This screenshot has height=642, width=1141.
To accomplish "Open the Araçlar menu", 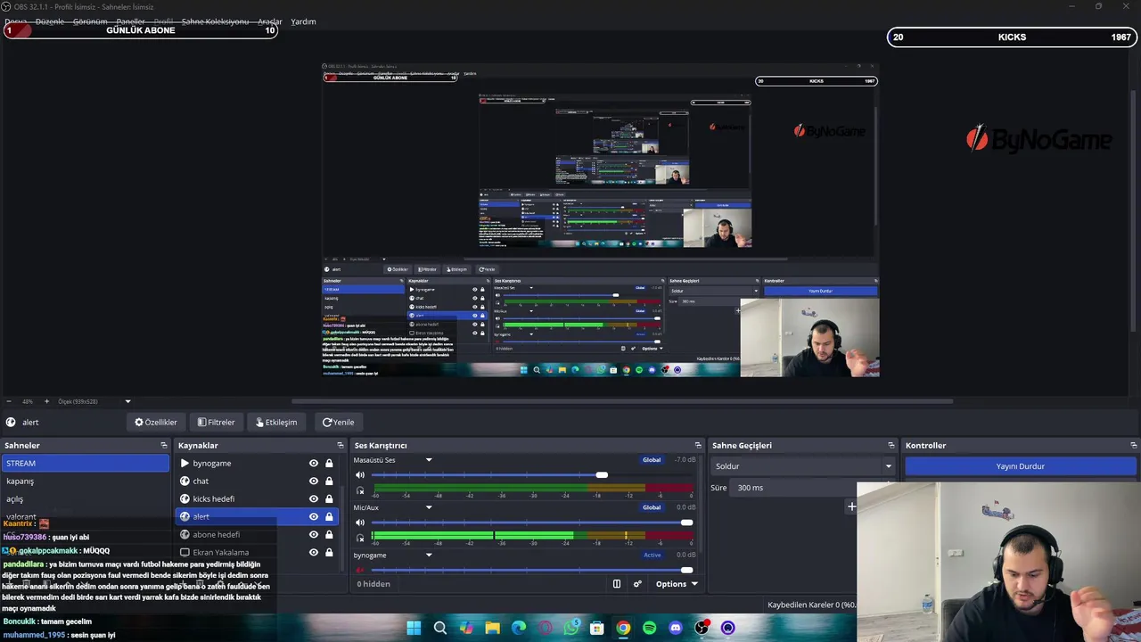I will click(270, 21).
